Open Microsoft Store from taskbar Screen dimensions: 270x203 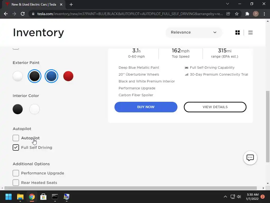coord(44,197)
